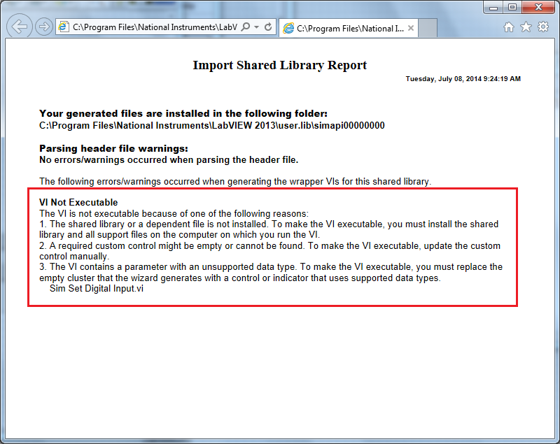
Task: Maximize the Internet Explorer window
Action: pyautogui.click(x=512, y=7)
